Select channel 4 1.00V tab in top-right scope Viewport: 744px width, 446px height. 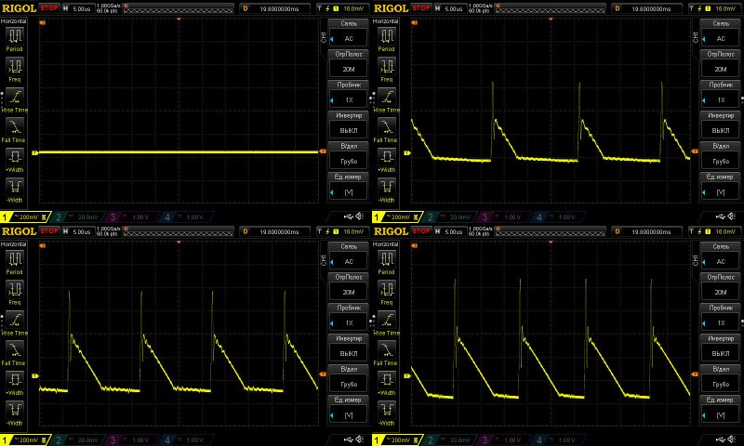click(x=558, y=217)
